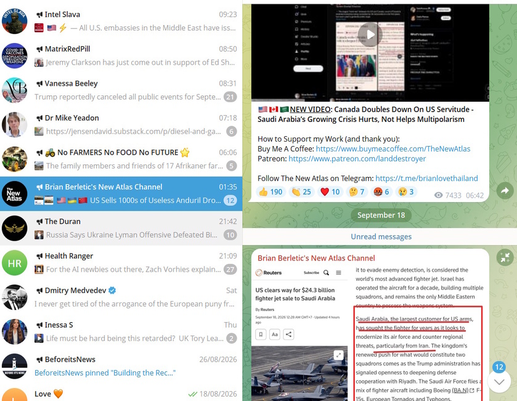This screenshot has width=517, height=401.
Task: Select Vanessa Beeley Trump reportedly canceled preview
Action: tap(128, 97)
